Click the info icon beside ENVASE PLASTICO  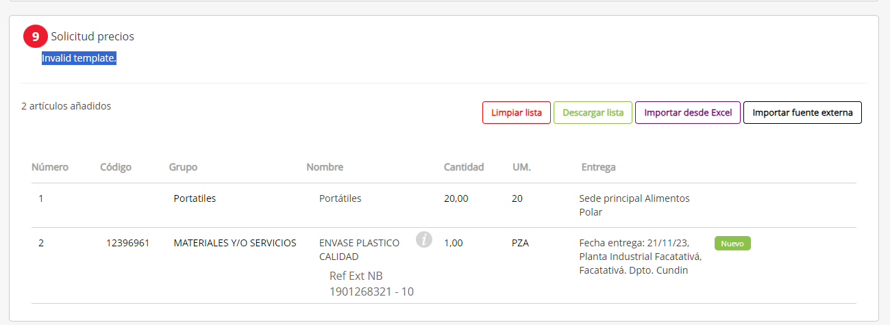click(x=424, y=239)
